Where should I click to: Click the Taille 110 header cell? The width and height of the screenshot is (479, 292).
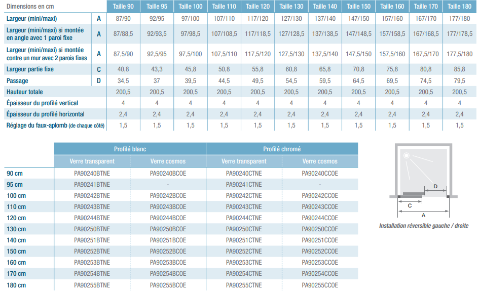point(224,7)
